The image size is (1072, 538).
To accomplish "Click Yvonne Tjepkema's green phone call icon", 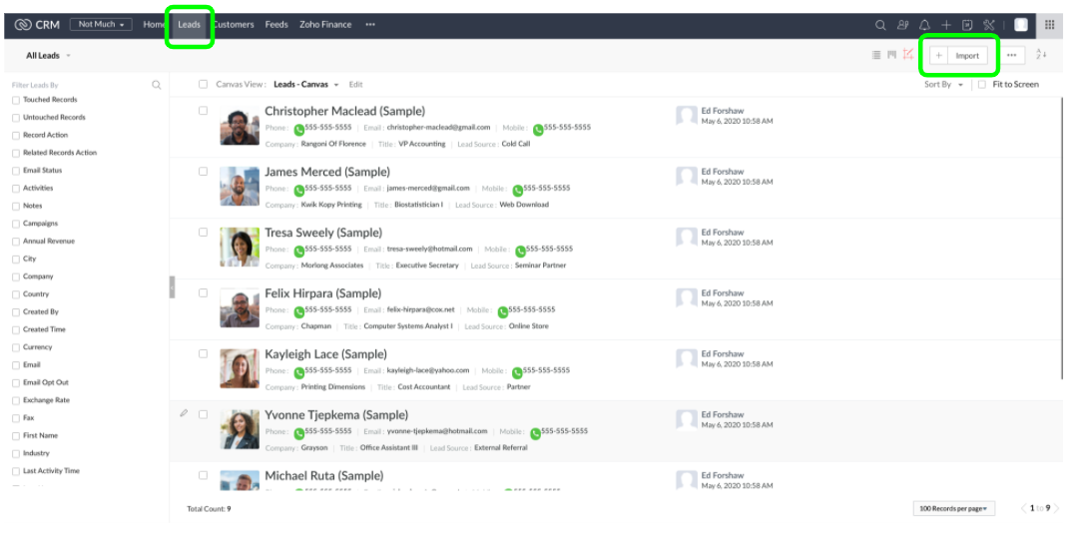I will point(298,433).
